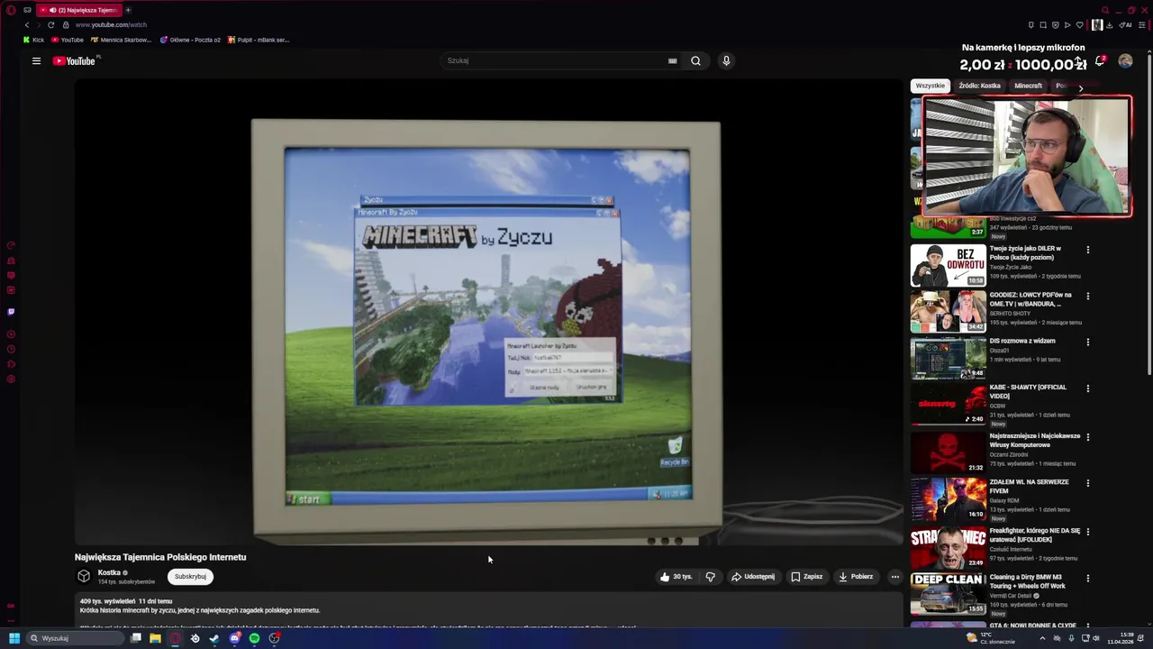
Task: Save the video with Zapisz
Action: [807, 577]
